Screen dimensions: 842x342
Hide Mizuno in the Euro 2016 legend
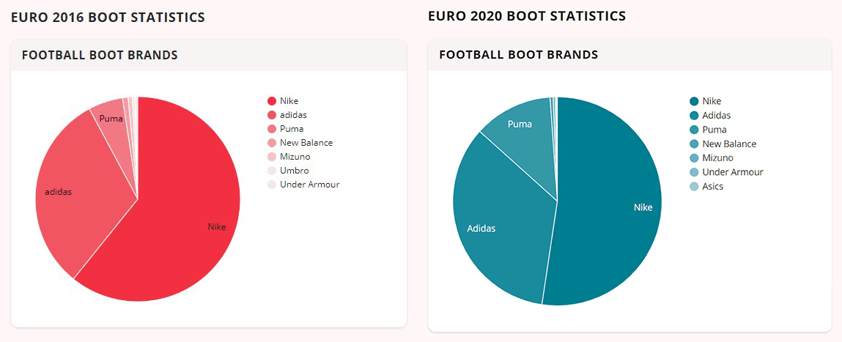pyautogui.click(x=295, y=157)
